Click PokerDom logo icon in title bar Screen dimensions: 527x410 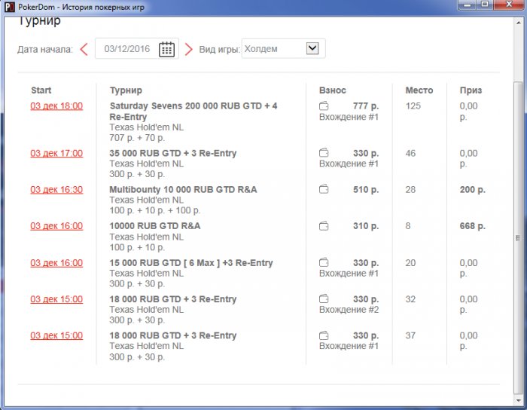[x=10, y=7]
